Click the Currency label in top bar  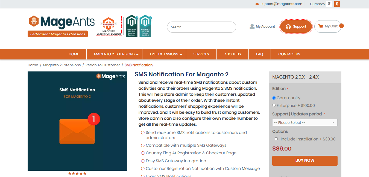click(x=317, y=4)
